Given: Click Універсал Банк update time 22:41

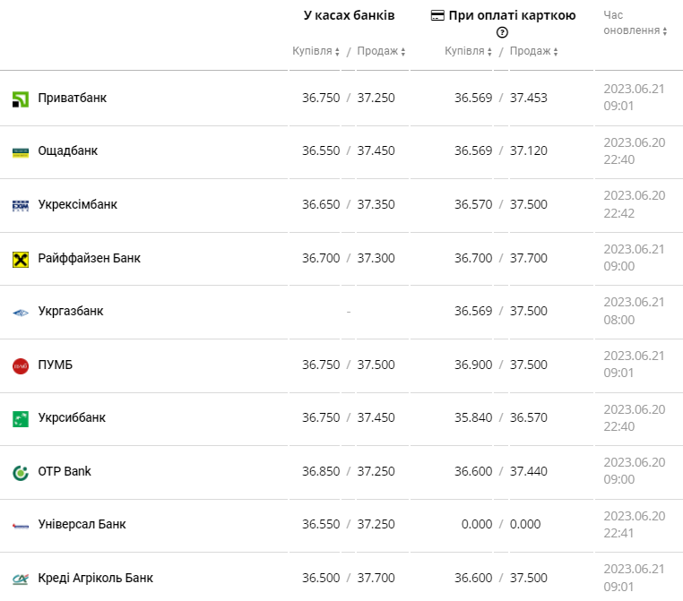Looking at the screenshot, I should (618, 533).
